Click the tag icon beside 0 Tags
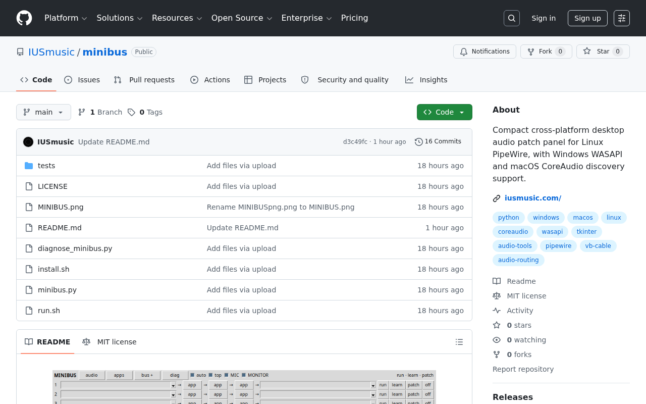Screen dimensions: 646x404 pos(131,112)
